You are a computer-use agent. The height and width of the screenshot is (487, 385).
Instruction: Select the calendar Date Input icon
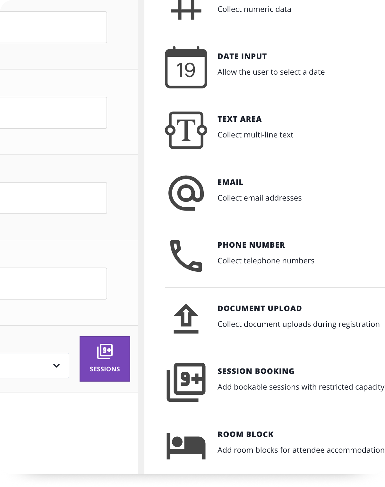coord(186,68)
